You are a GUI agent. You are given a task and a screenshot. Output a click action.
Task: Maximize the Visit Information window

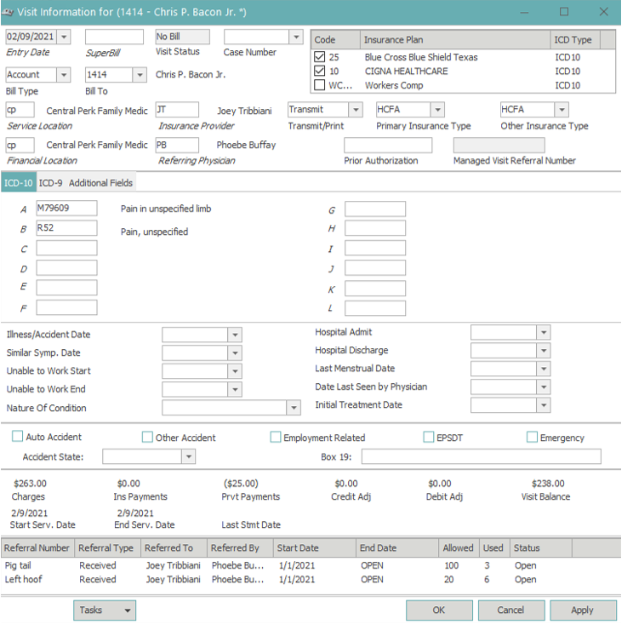point(564,12)
